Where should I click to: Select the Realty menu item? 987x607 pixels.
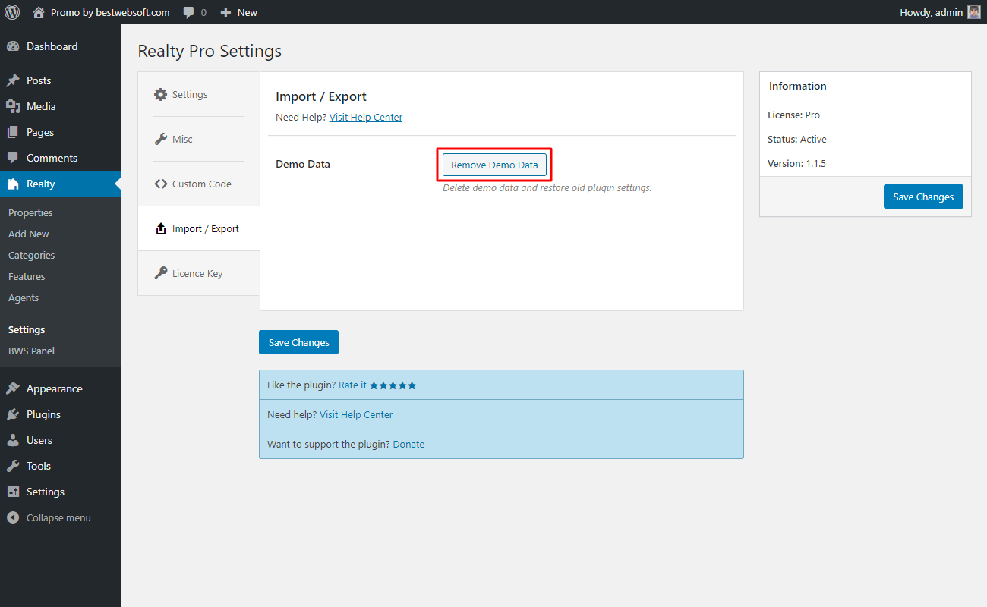(x=60, y=184)
